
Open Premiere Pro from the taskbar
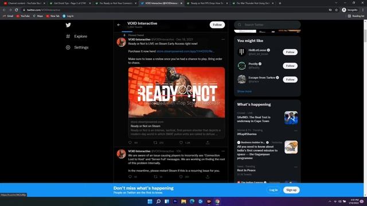point(175,201)
